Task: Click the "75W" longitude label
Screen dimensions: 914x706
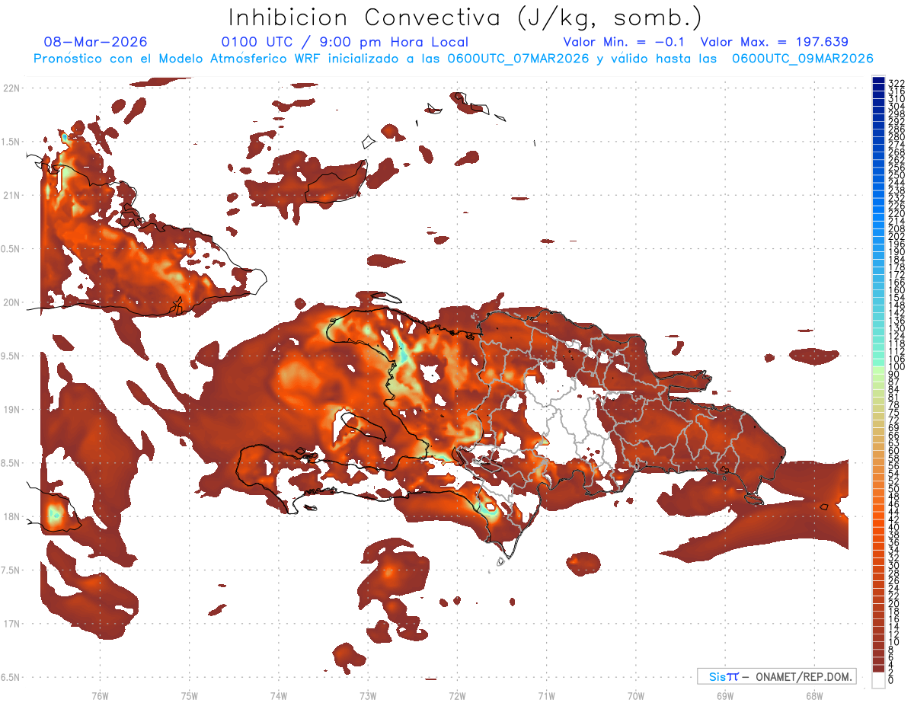Action: coord(190,695)
